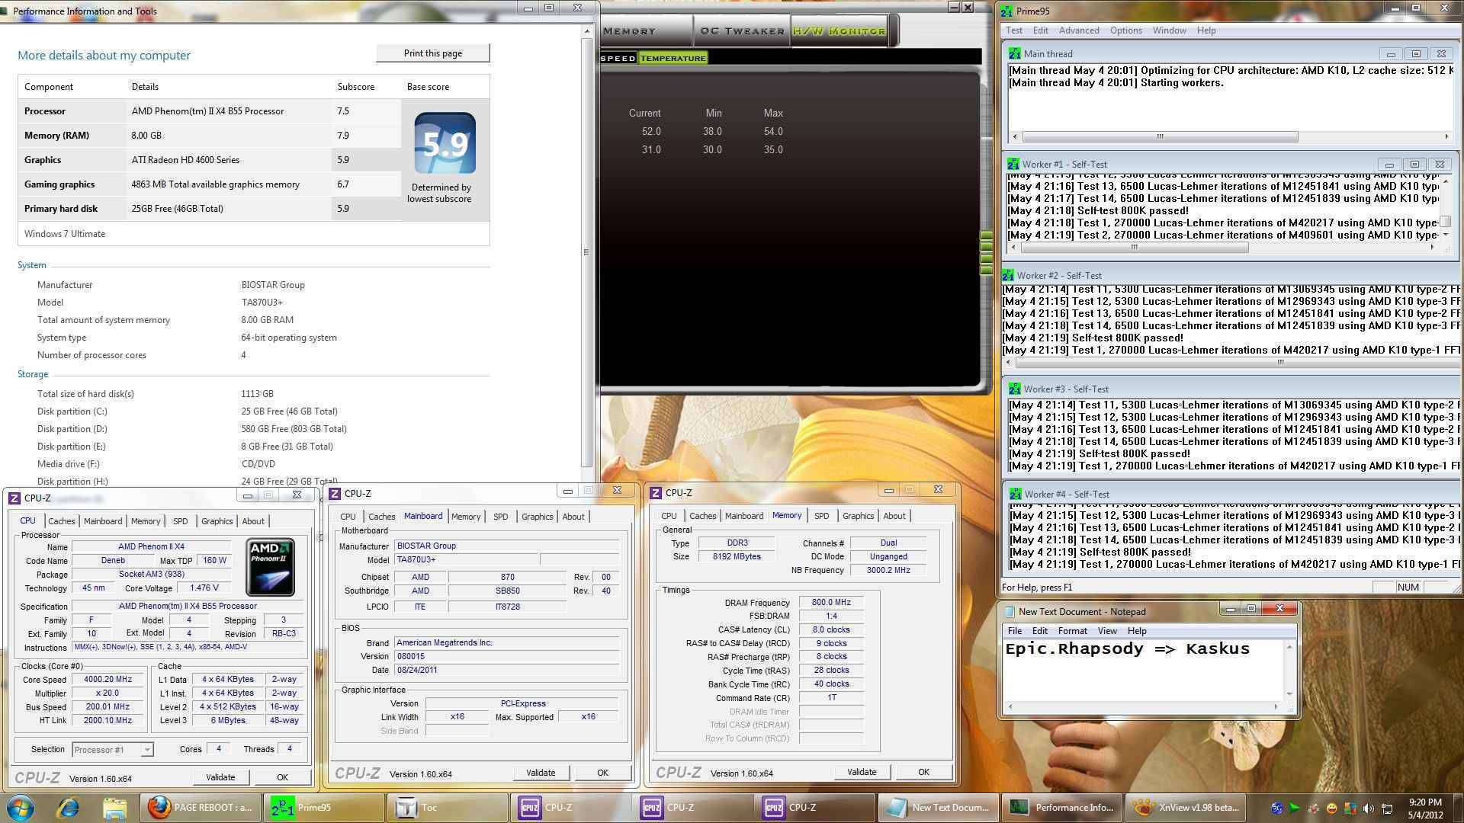This screenshot has width=1464, height=823.
Task: Open Windows Explorer folder taskbar icon
Action: point(114,808)
